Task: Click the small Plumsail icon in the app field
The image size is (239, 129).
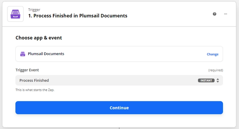Action: pos(23,54)
